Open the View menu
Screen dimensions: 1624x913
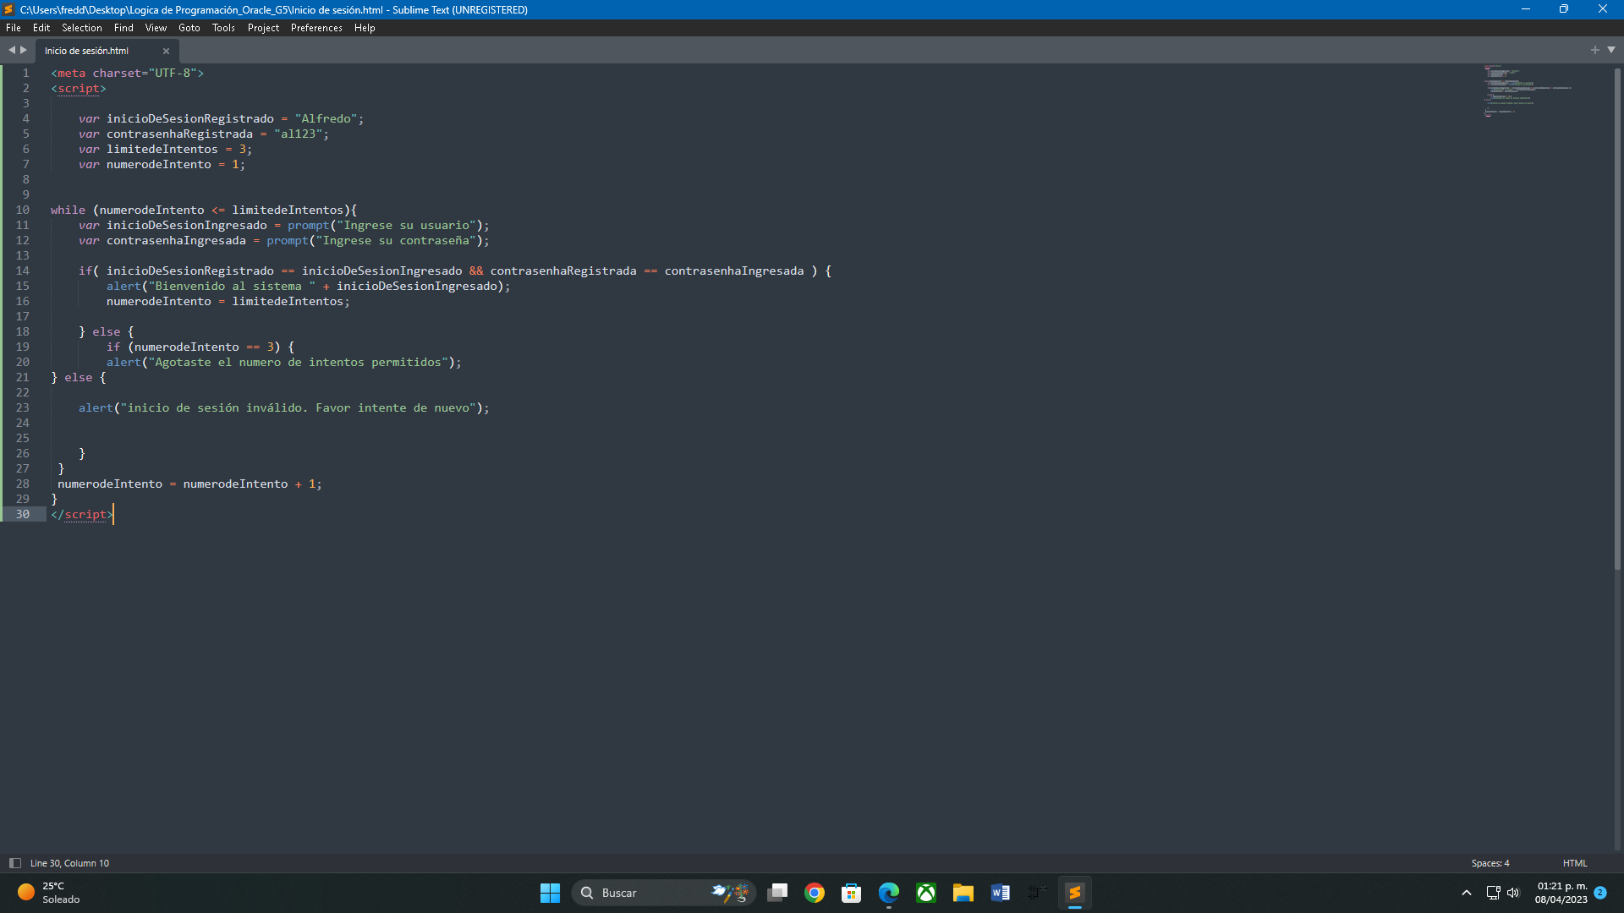pyautogui.click(x=156, y=28)
